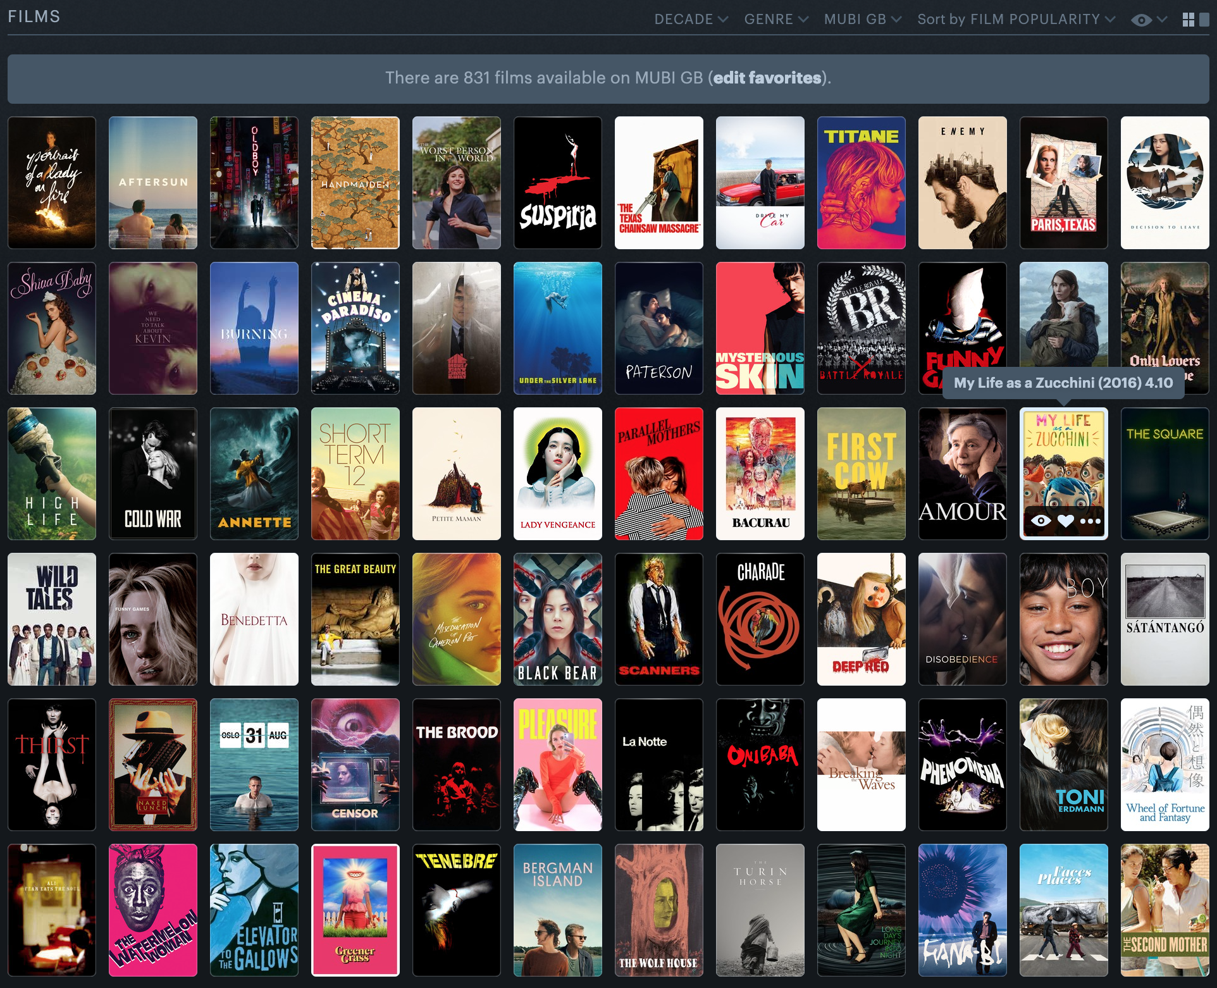Open Sort by Film Popularity dropdown

point(1016,20)
